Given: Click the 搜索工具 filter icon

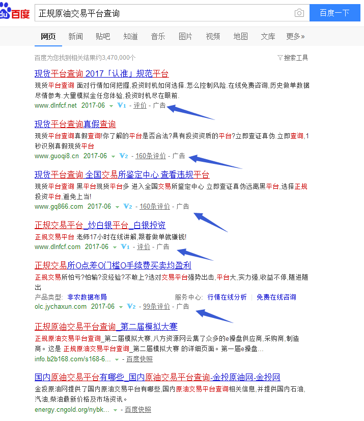Looking at the screenshot, I should point(280,58).
